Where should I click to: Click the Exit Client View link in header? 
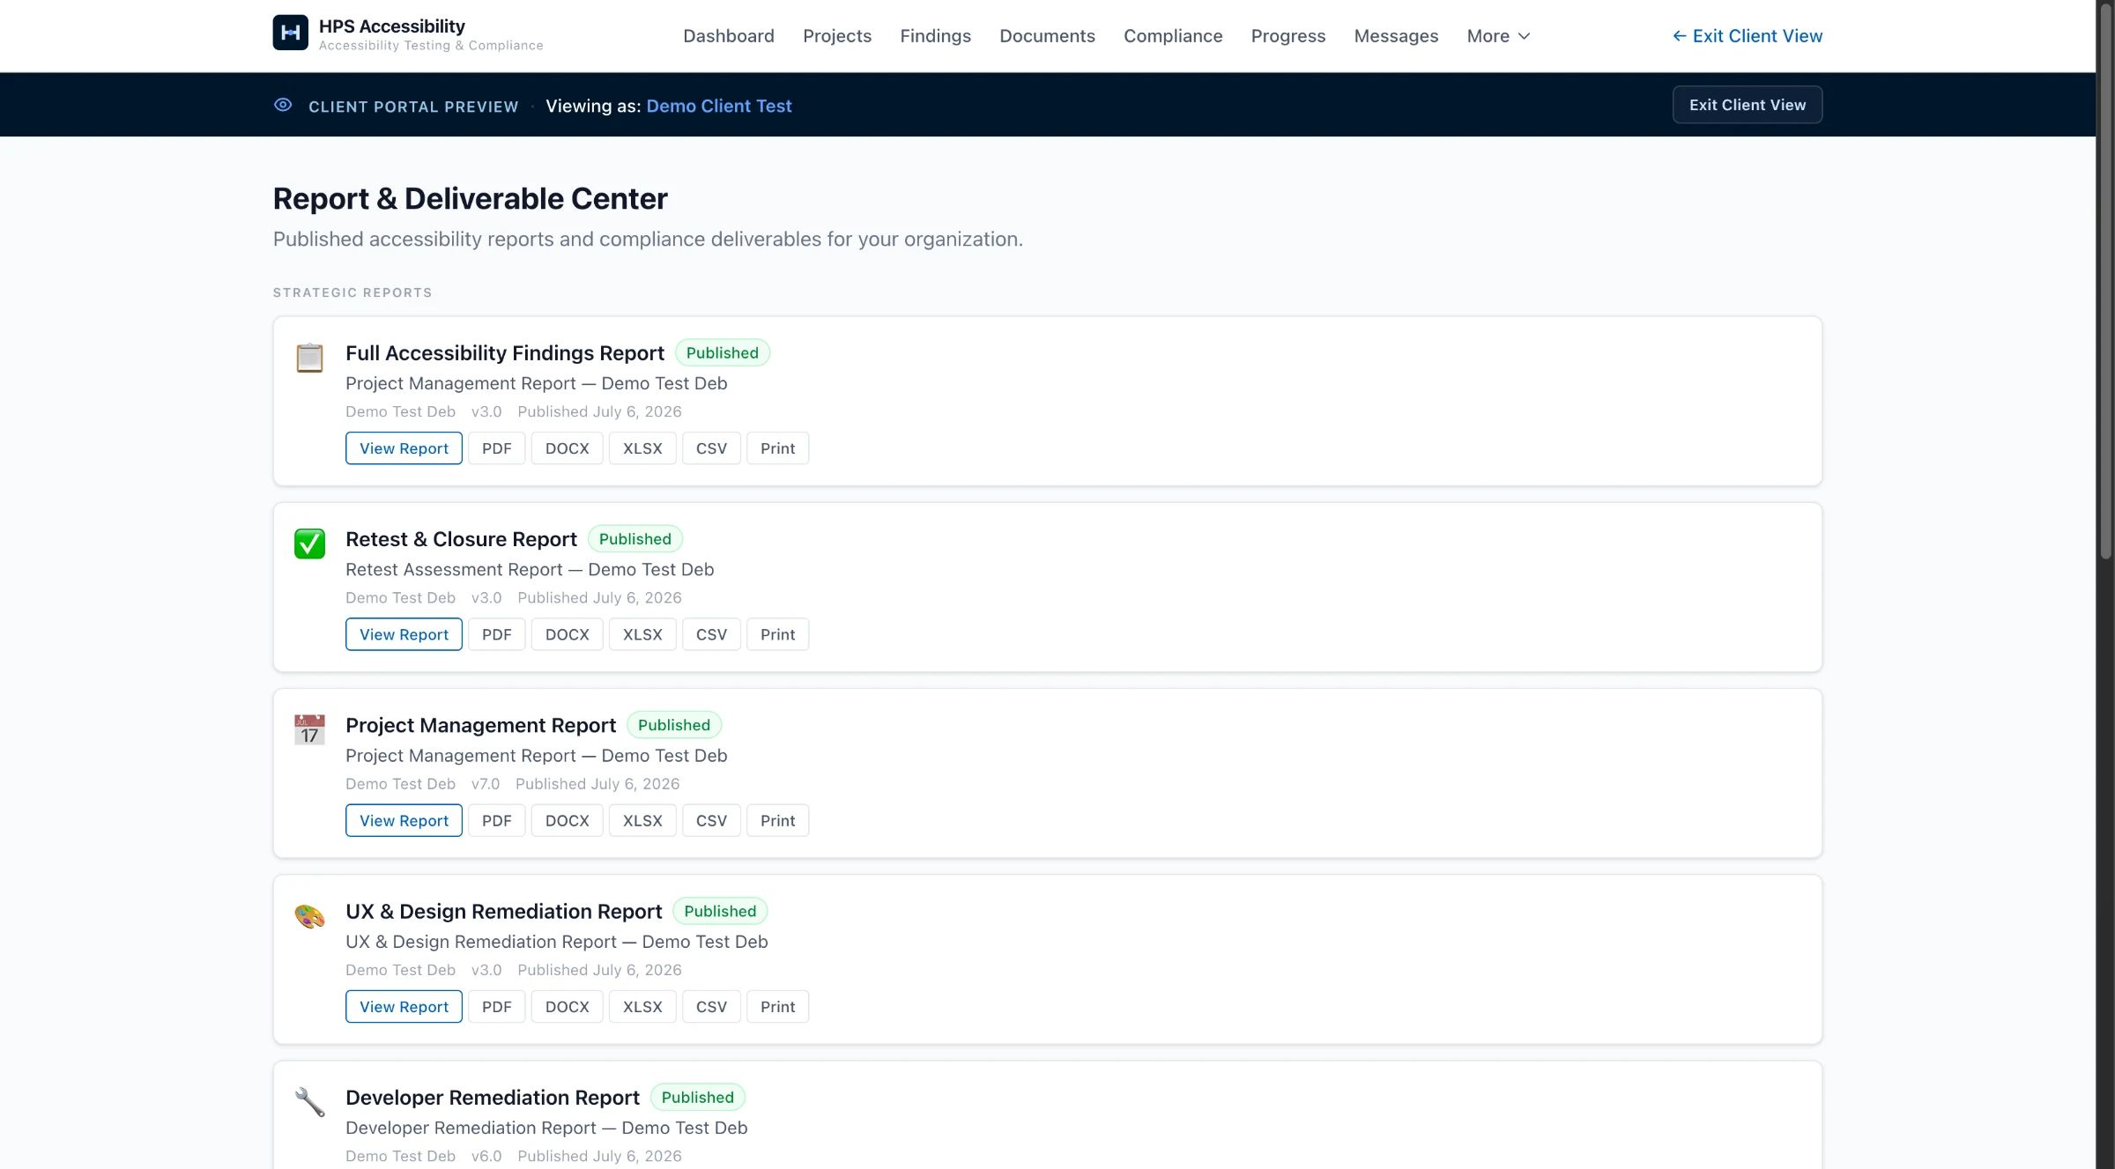[1748, 36]
